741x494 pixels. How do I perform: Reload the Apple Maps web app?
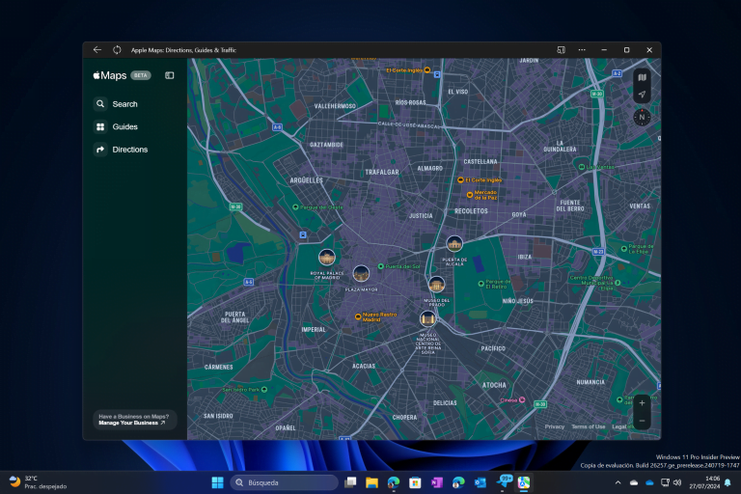pos(117,49)
